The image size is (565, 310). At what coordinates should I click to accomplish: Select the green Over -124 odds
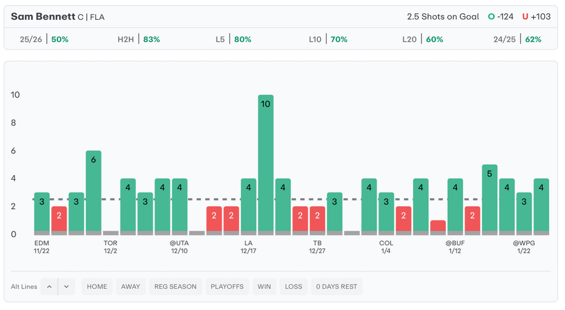pos(501,17)
